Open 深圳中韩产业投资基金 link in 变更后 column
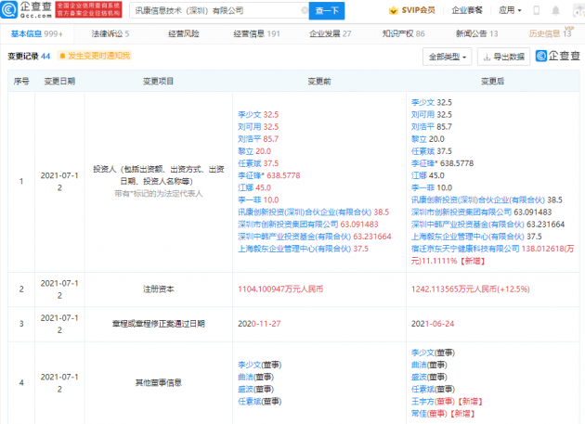 point(467,225)
